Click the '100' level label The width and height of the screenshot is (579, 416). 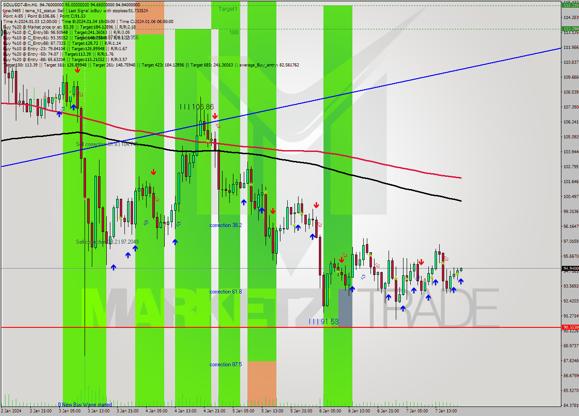(x=234, y=33)
